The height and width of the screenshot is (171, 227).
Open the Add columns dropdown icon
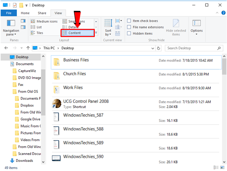pyautogui.click(x=119, y=27)
